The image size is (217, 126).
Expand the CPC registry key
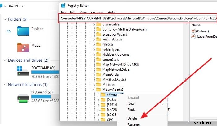(x=99, y=120)
